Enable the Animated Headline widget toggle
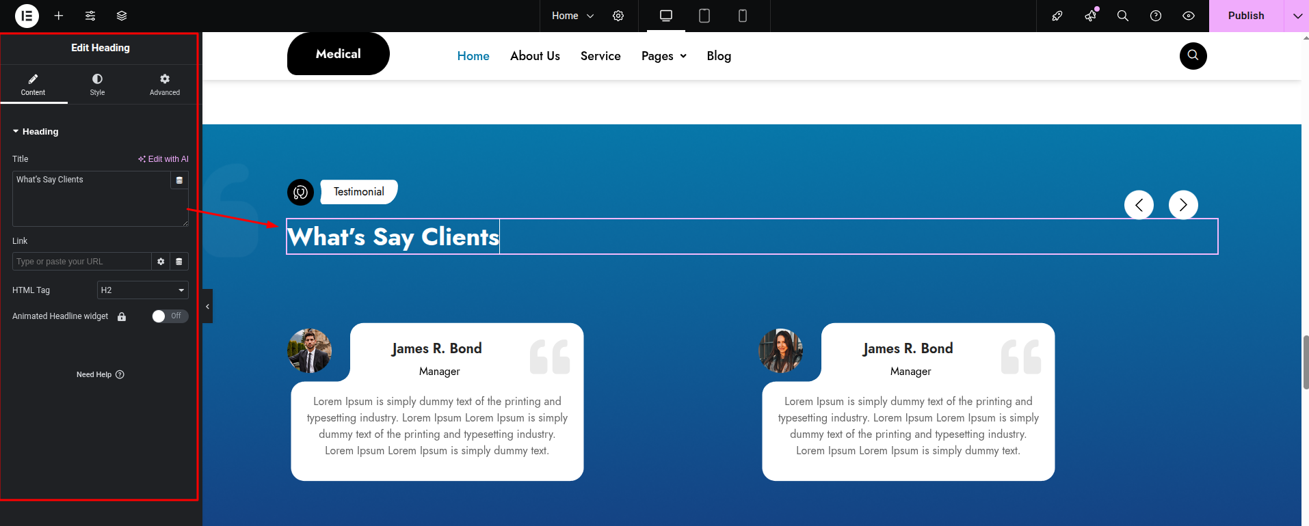Image resolution: width=1309 pixels, height=526 pixels. pyautogui.click(x=169, y=316)
